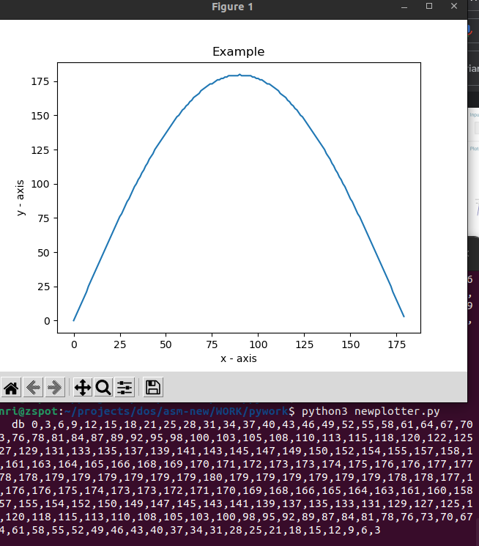This screenshot has width=479, height=546.
Task: Activate the Pan/move axes tool
Action: [83, 388]
